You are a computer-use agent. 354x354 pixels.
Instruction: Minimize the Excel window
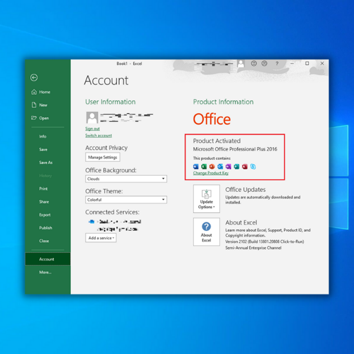(292, 64)
